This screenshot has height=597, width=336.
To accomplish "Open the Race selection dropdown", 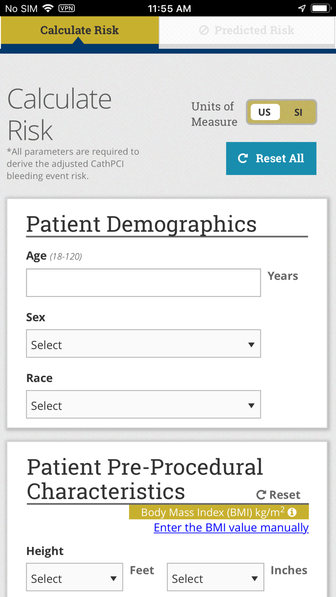I will pyautogui.click(x=143, y=405).
